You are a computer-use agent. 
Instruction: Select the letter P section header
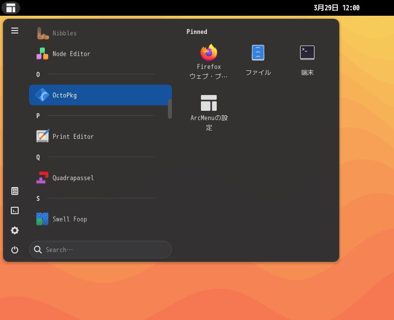(38, 116)
